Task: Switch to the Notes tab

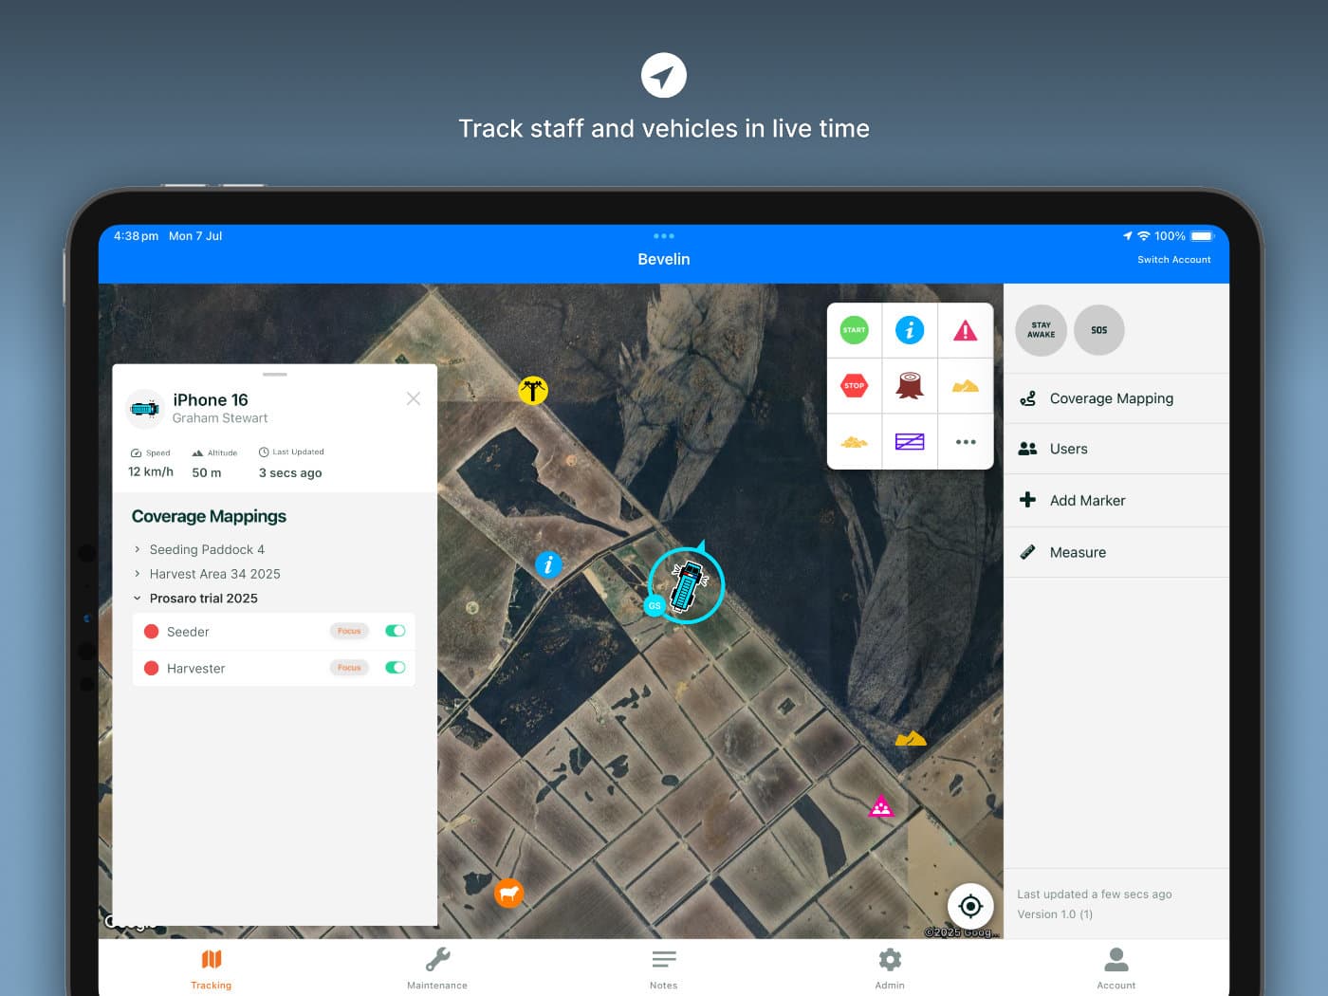Action: pos(664,968)
